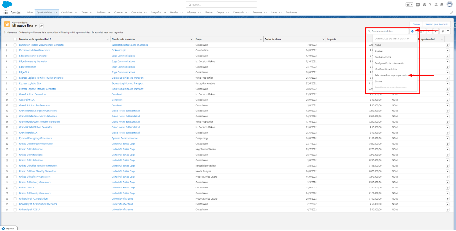Check the Edge Installation row
This screenshot has height=231, width=456.
(x=15, y=67)
